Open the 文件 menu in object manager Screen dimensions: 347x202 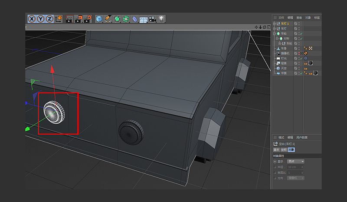pos(281,17)
